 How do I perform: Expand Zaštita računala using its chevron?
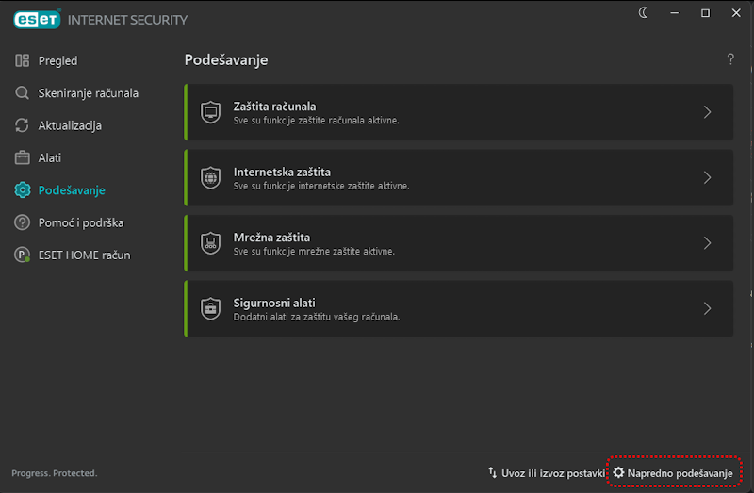click(707, 112)
